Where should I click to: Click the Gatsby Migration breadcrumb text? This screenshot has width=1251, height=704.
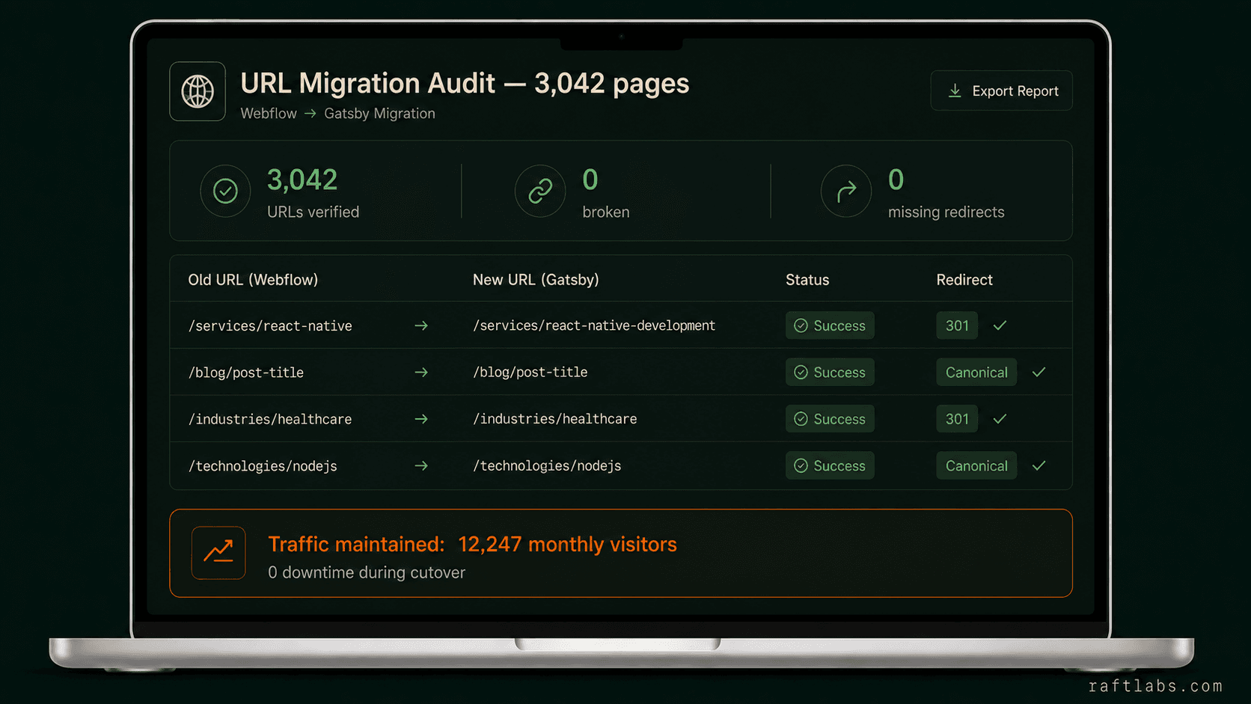click(379, 114)
